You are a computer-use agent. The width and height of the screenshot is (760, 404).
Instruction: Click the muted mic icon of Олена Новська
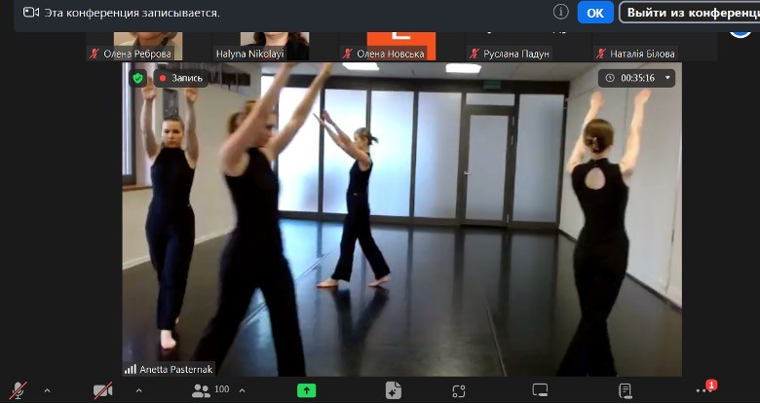coord(348,54)
